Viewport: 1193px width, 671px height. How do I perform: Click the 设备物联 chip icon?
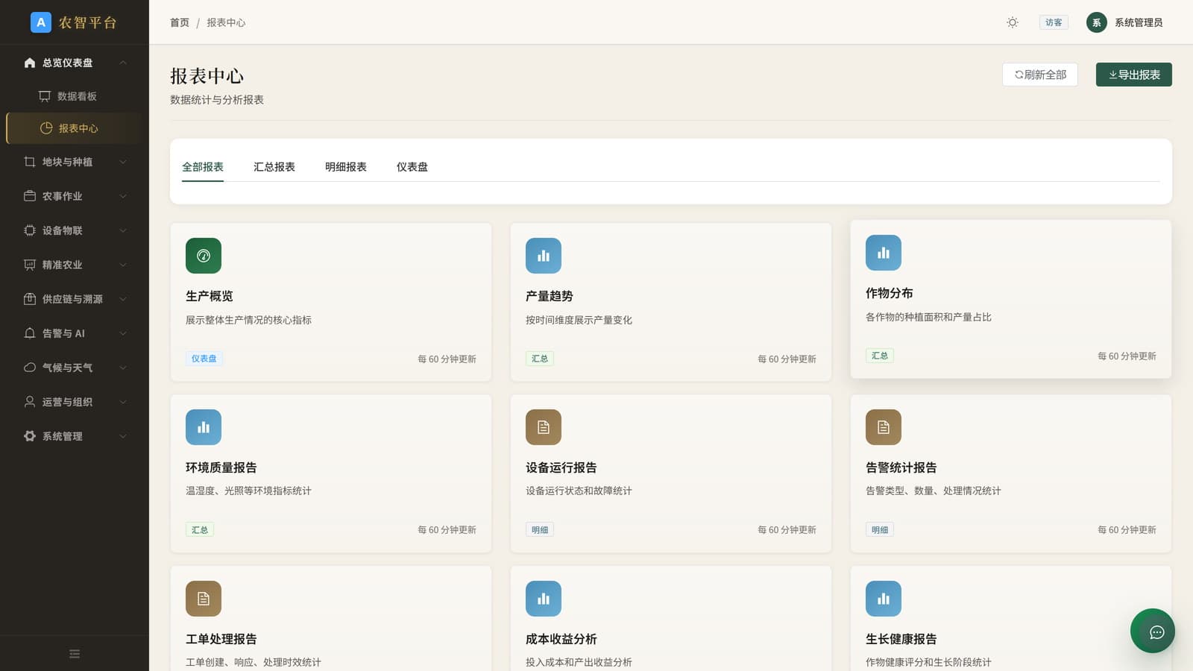click(30, 230)
